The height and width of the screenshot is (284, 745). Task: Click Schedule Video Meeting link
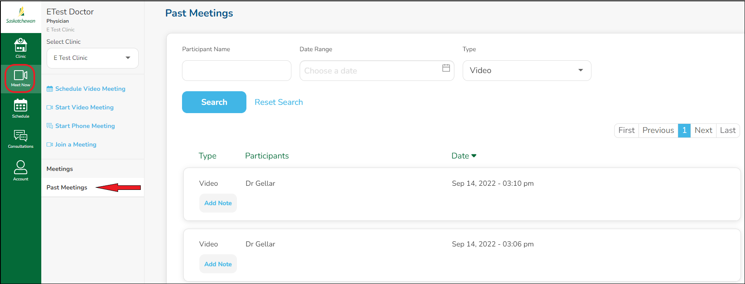pyautogui.click(x=90, y=89)
